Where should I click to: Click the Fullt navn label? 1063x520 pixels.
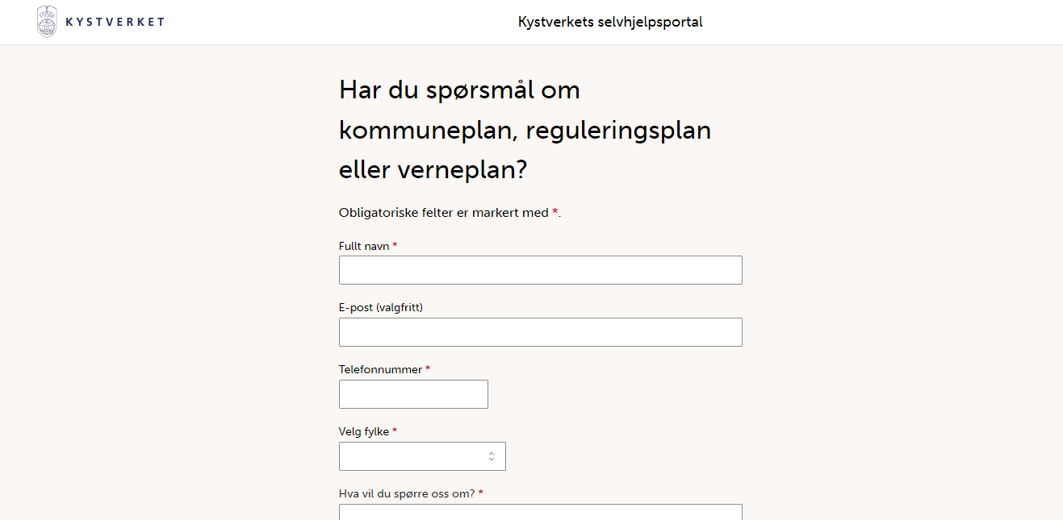pos(364,246)
